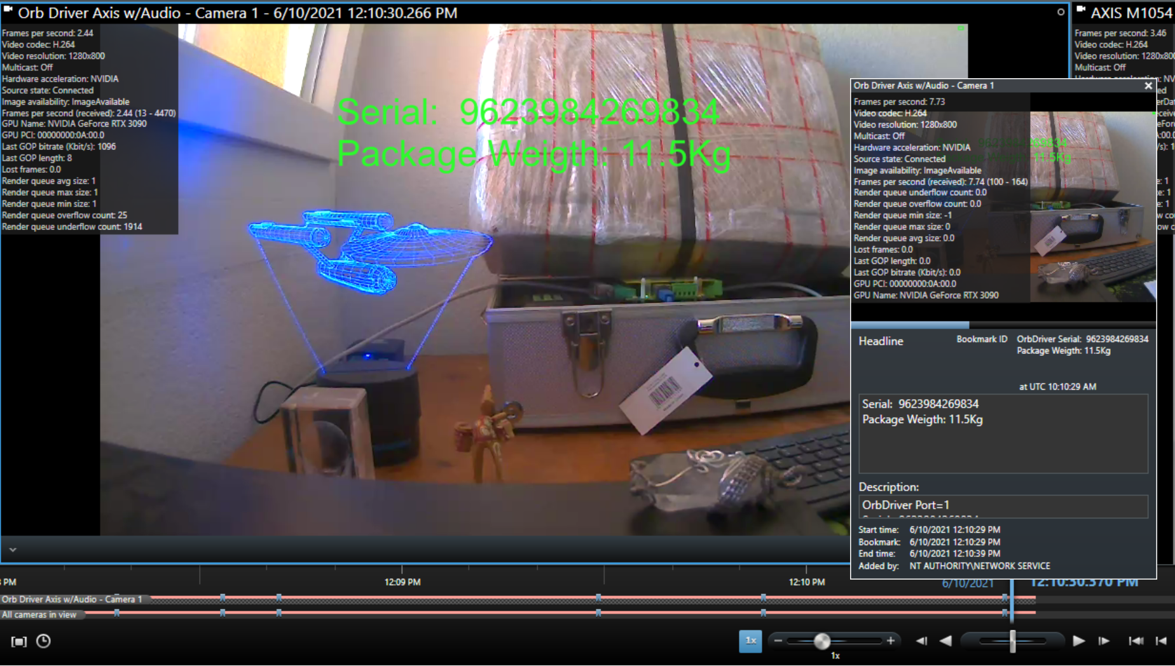Image resolution: width=1175 pixels, height=666 pixels.
Task: Click the 12:09 PM timeline tick label
Action: click(402, 582)
